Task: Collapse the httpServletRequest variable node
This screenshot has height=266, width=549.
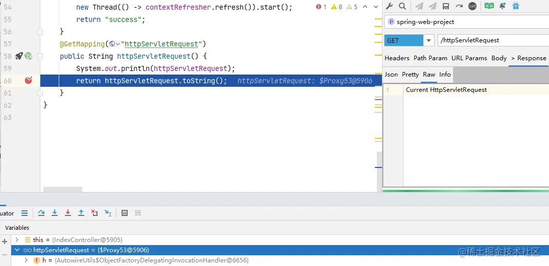Action: coord(16,250)
